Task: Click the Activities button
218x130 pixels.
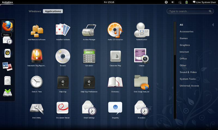Action: 7,2
